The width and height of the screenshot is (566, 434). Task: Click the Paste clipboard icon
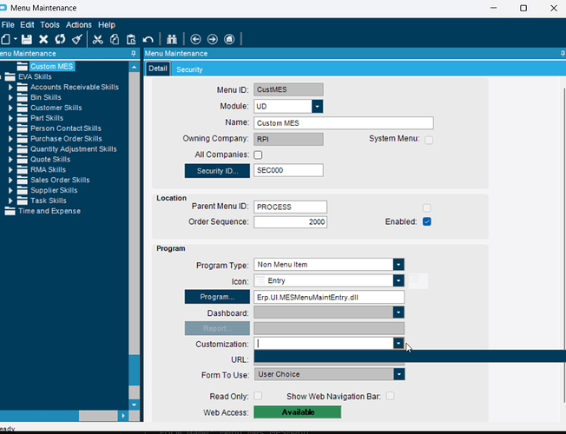131,39
